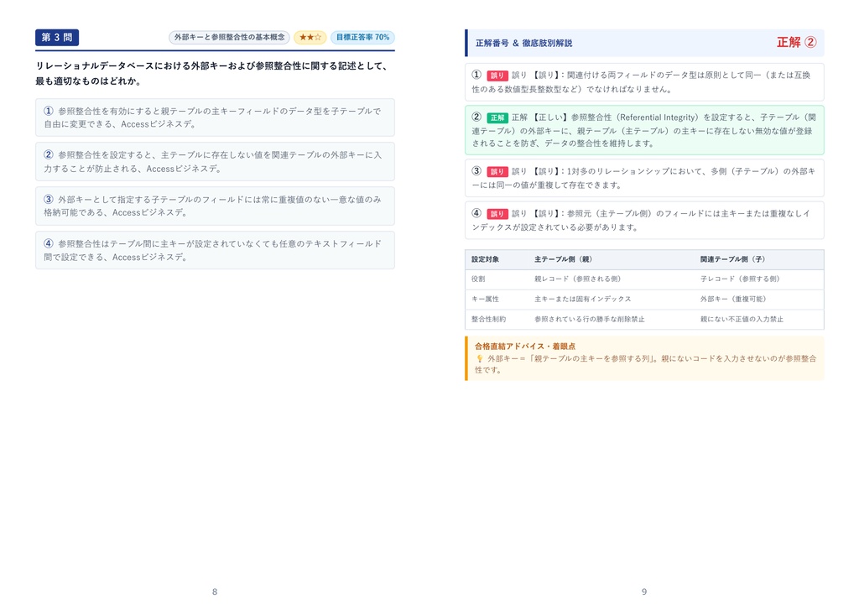Click the 正解番号 & 徹底肢別解説 heading
Screen dimensions: 859x610
pos(523,43)
